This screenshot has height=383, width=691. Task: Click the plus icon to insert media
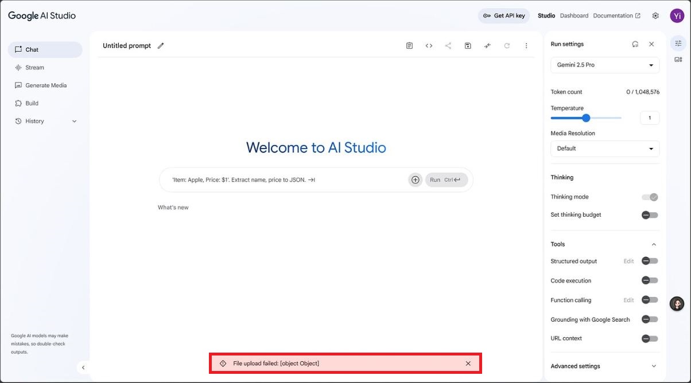click(x=416, y=180)
